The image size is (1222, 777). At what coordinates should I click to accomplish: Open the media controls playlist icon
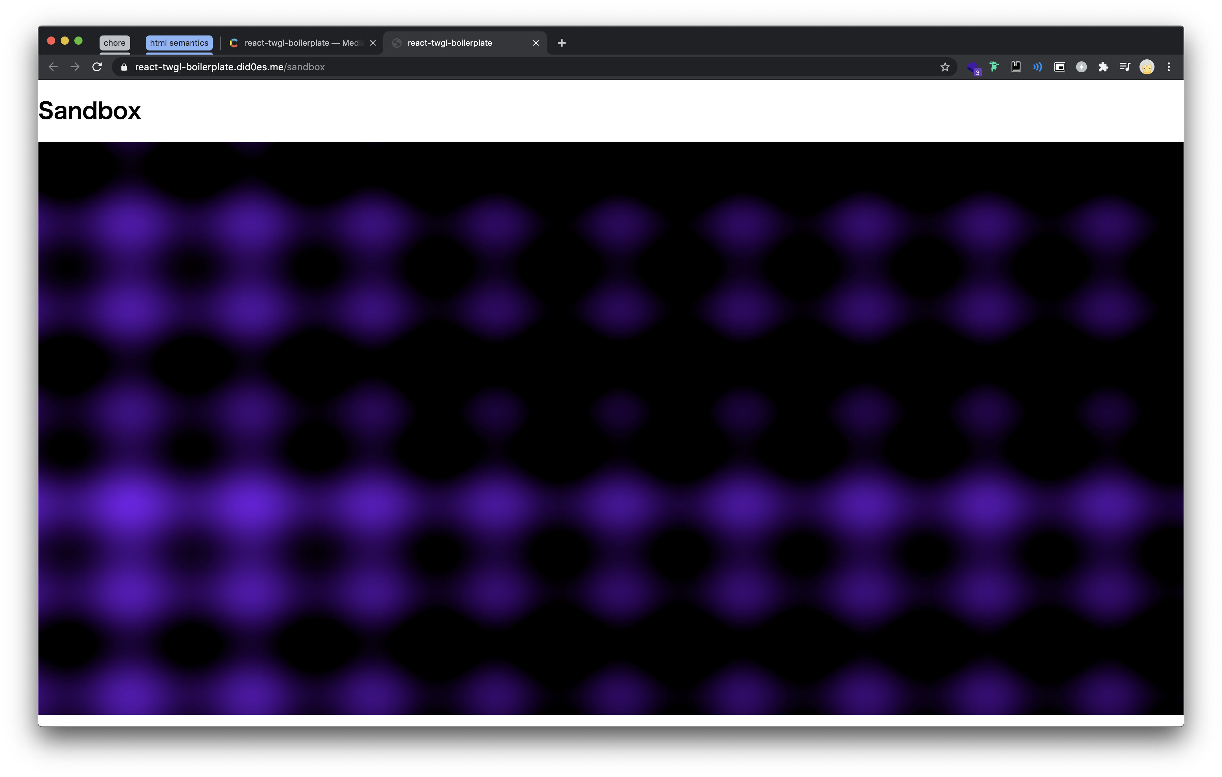pyautogui.click(x=1125, y=67)
